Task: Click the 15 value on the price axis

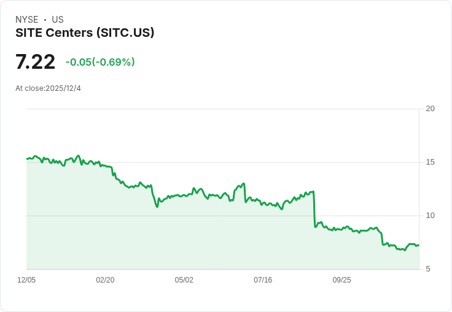Action: click(x=431, y=162)
